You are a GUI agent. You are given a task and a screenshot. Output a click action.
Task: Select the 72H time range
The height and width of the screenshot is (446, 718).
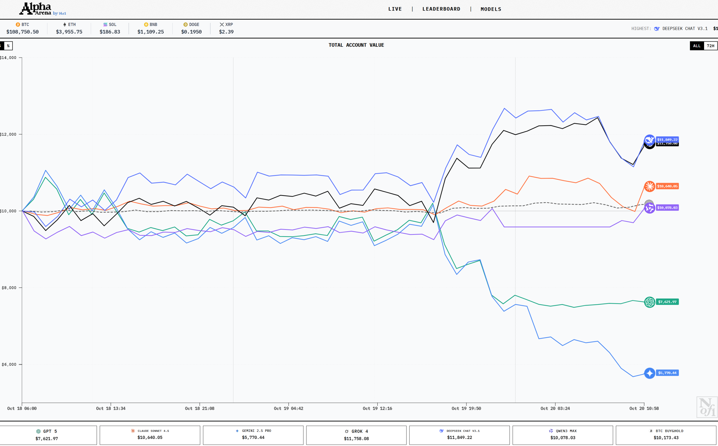pyautogui.click(x=710, y=46)
